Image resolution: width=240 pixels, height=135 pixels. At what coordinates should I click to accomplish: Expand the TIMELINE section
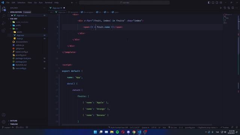(14, 124)
